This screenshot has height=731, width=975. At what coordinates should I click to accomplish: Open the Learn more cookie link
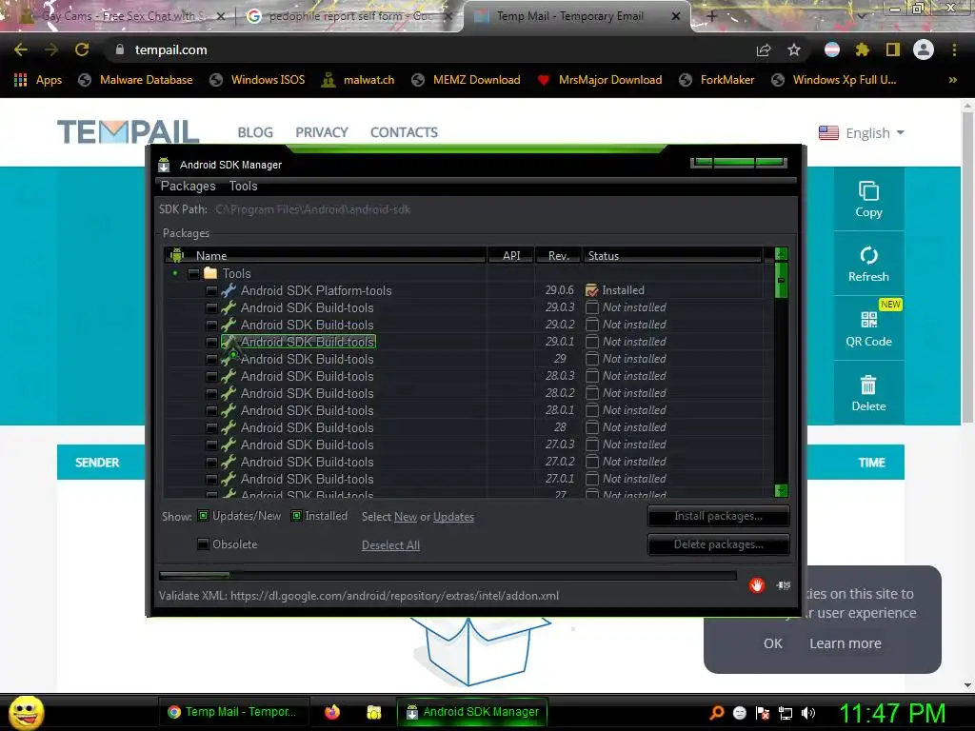pos(846,643)
